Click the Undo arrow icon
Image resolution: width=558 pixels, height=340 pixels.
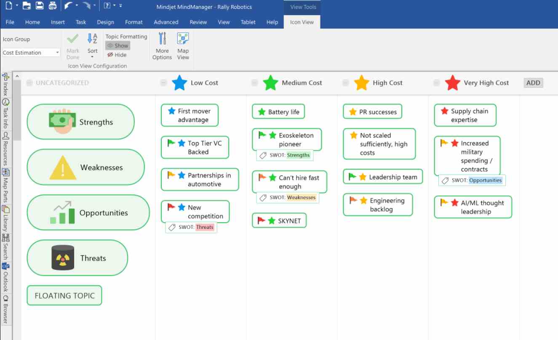68,5
